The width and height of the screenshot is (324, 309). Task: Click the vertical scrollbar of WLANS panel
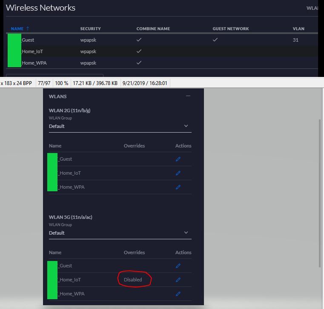(x=320, y=191)
